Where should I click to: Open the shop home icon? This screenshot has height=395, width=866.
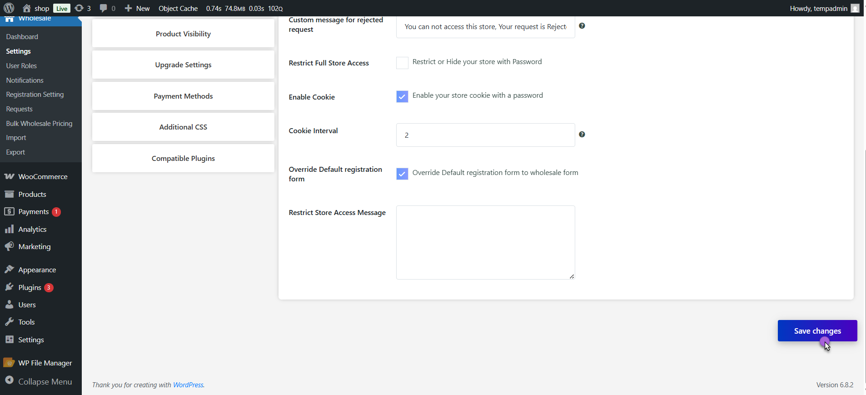tap(27, 8)
